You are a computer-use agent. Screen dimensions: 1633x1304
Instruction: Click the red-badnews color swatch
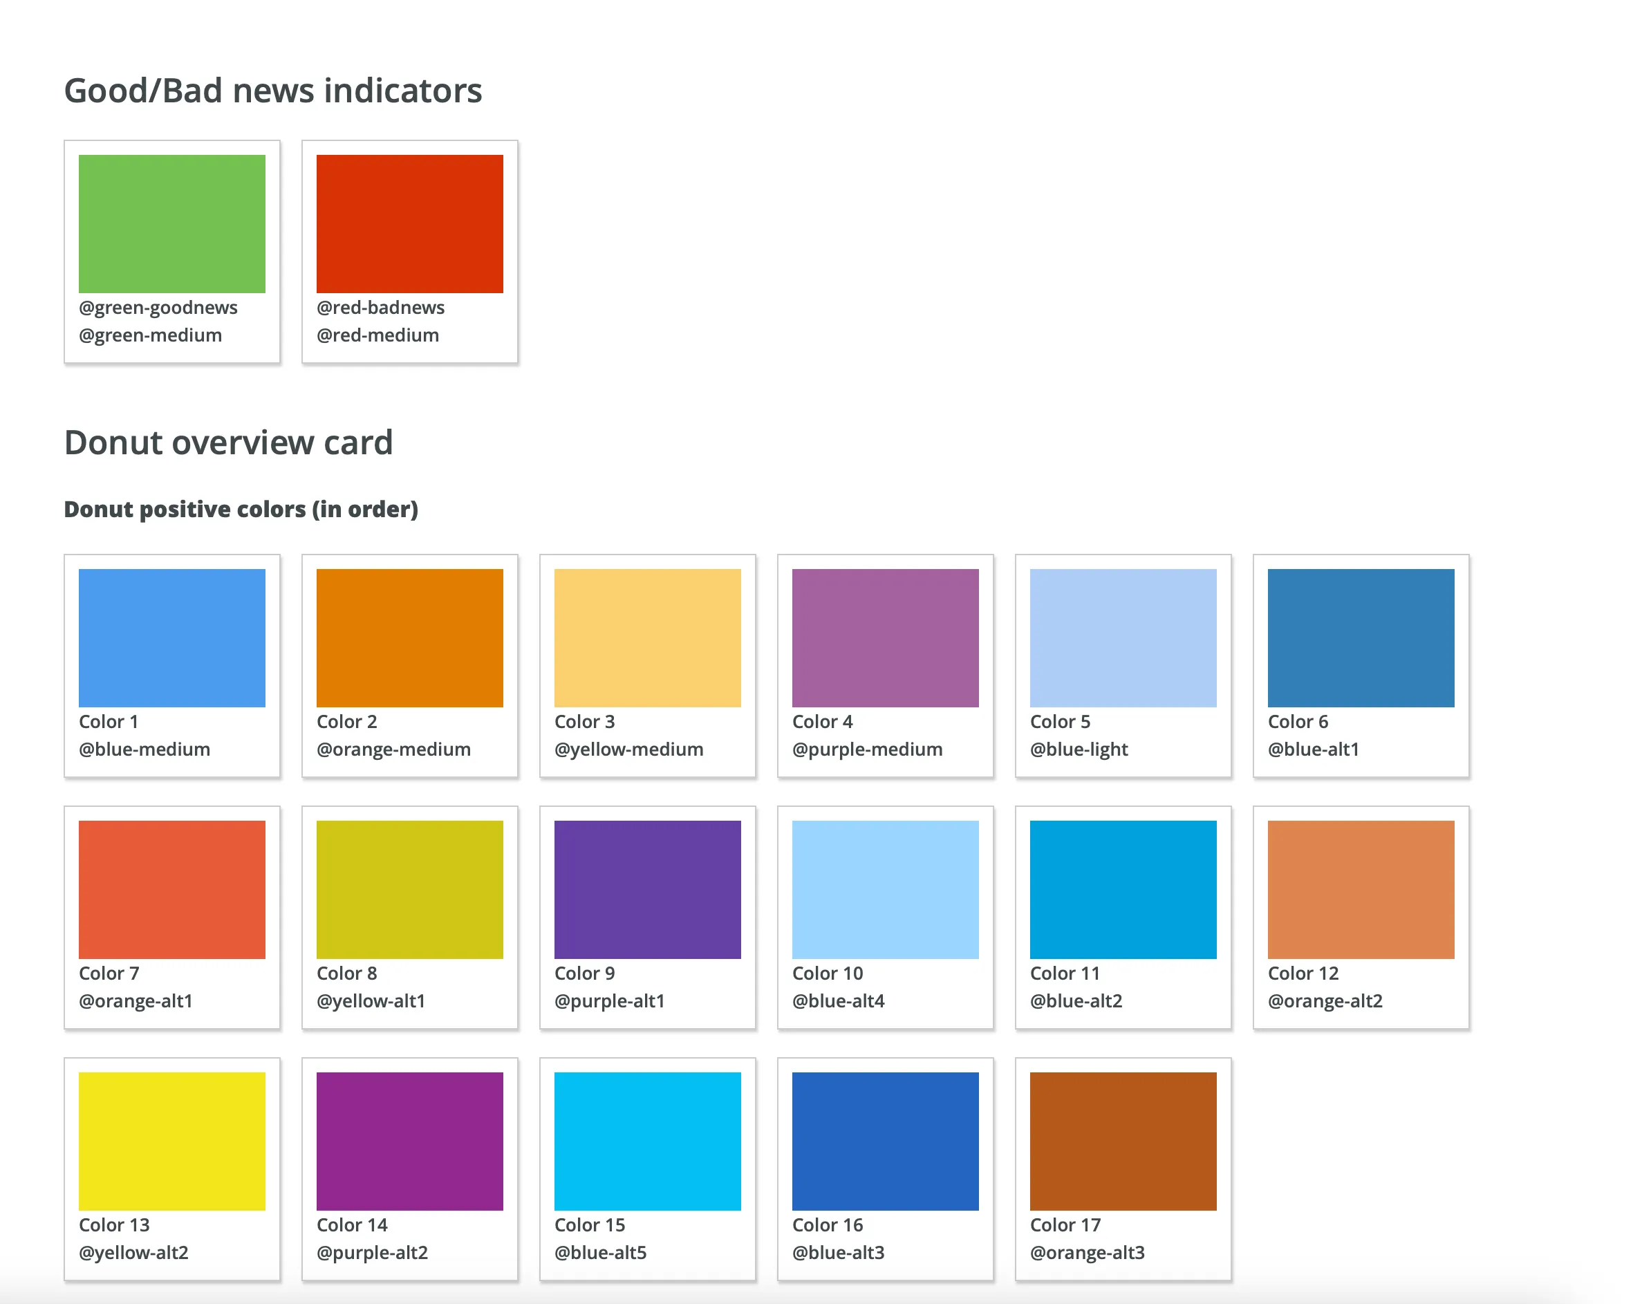click(x=410, y=223)
